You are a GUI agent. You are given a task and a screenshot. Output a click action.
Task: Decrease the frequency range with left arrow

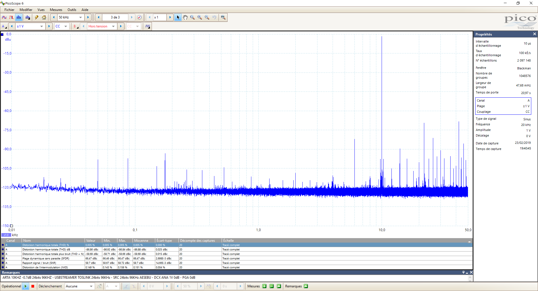coord(54,17)
